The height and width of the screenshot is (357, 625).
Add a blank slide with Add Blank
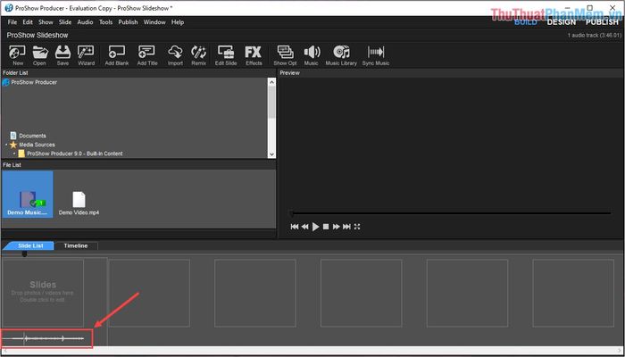(117, 55)
